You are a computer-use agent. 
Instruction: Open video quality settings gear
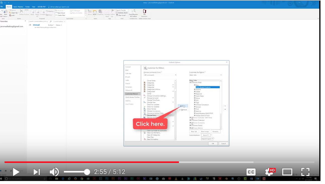(270, 172)
